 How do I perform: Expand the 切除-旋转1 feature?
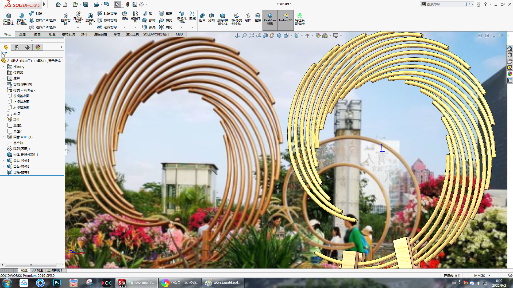(x=3, y=172)
